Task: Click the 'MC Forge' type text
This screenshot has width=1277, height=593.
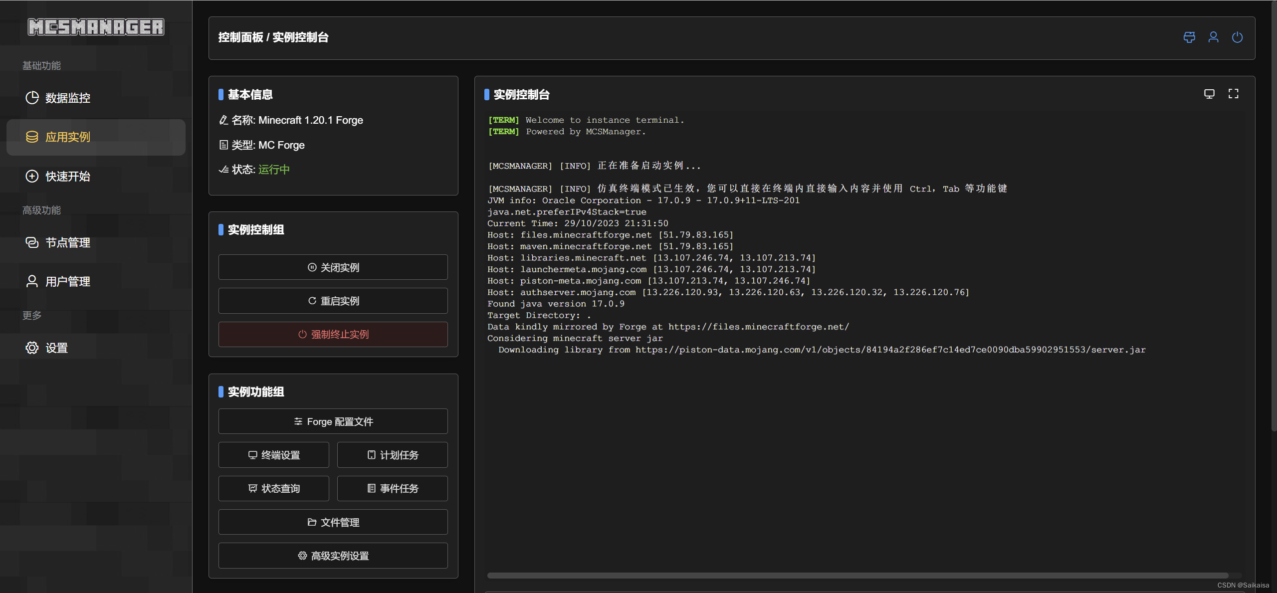Action: coord(281,145)
